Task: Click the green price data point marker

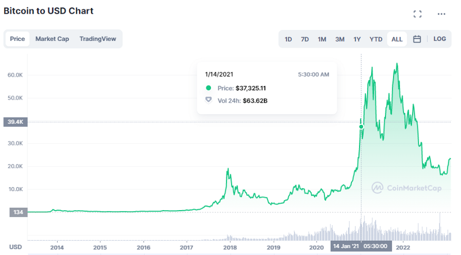Action: pos(361,127)
